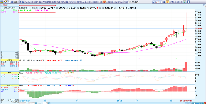206x104 pixels.
Task: Open the date picker beside 週線圖
Action: point(40,8)
